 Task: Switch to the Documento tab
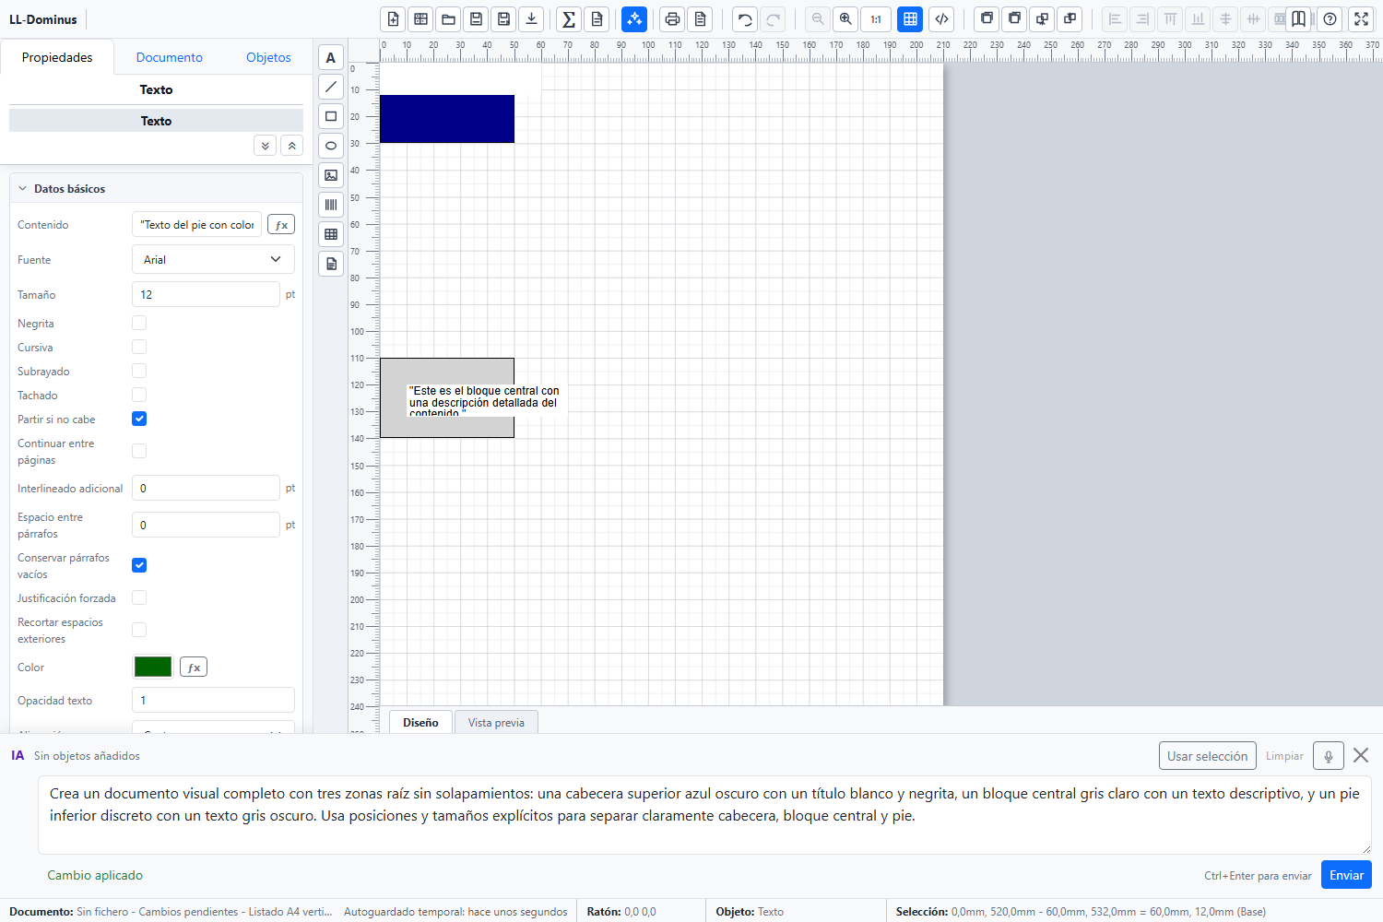click(x=170, y=57)
